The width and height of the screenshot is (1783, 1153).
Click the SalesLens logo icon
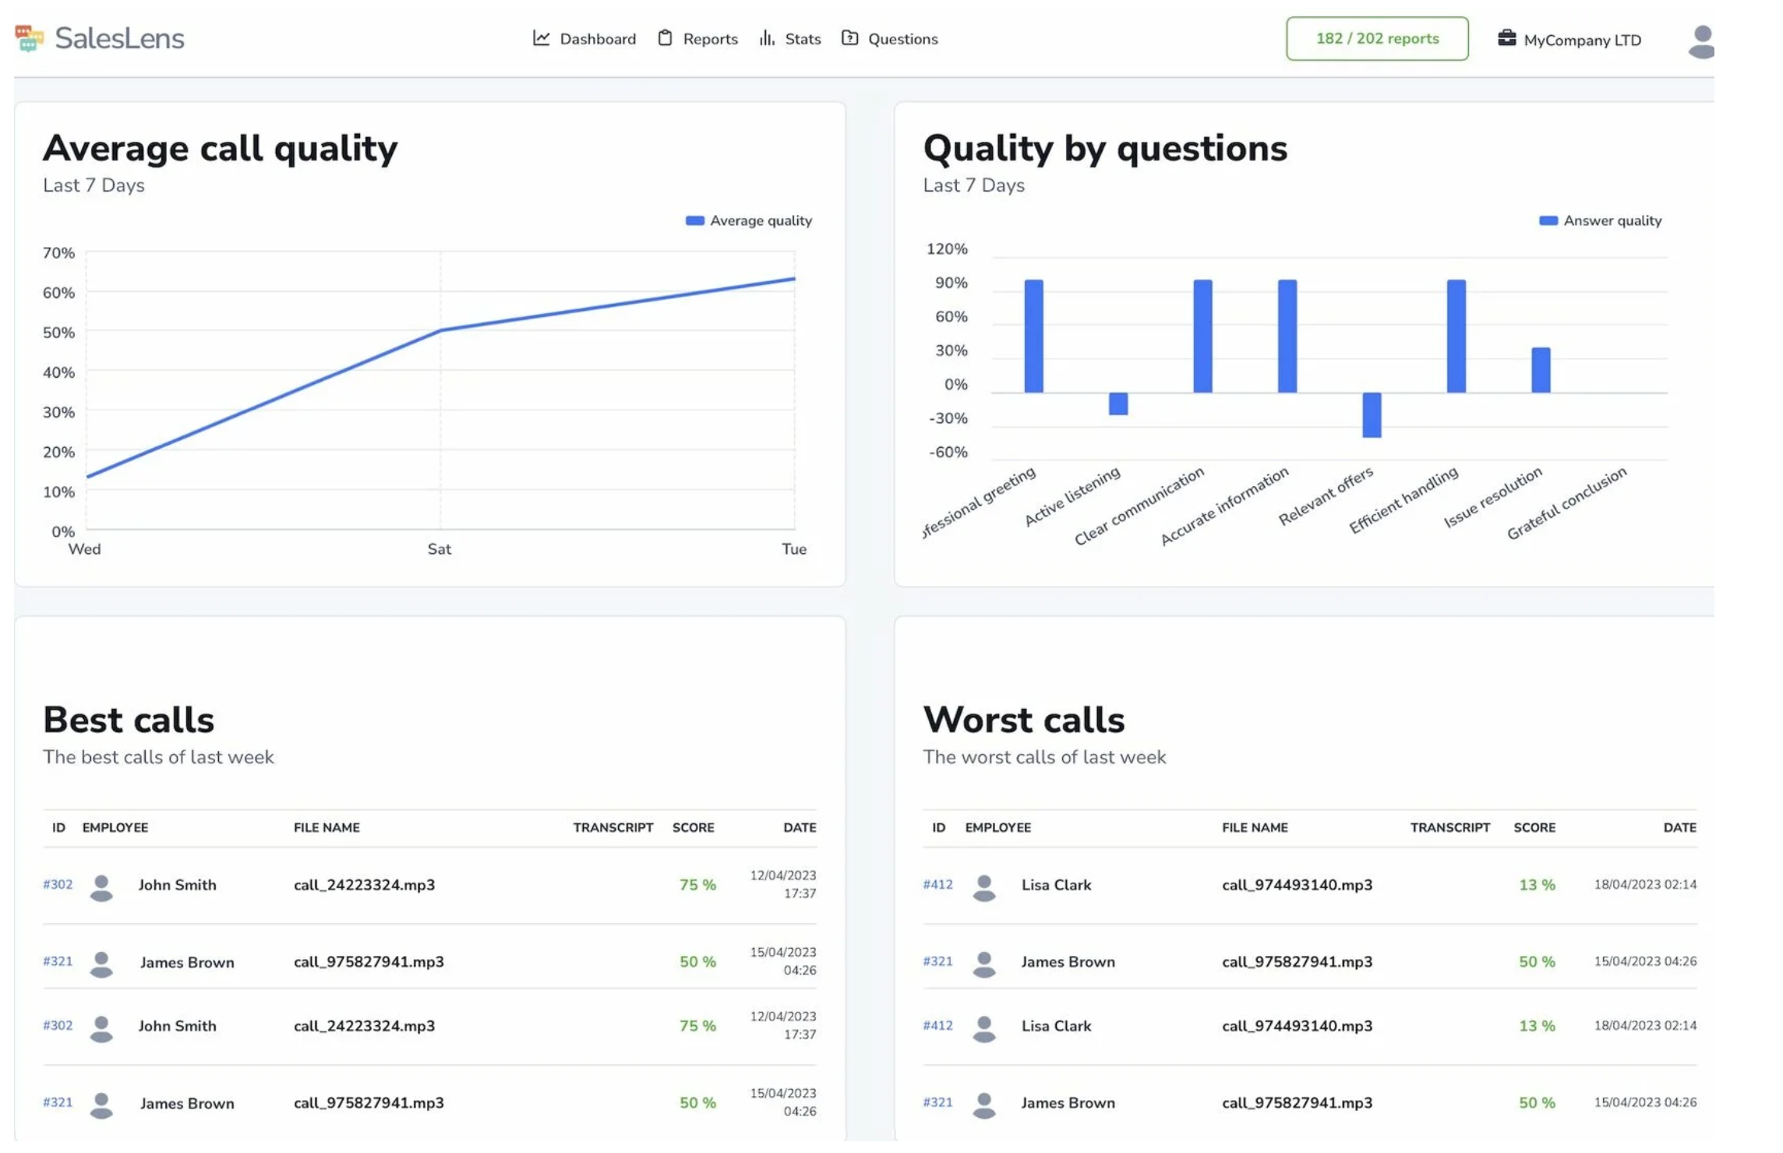tap(29, 37)
